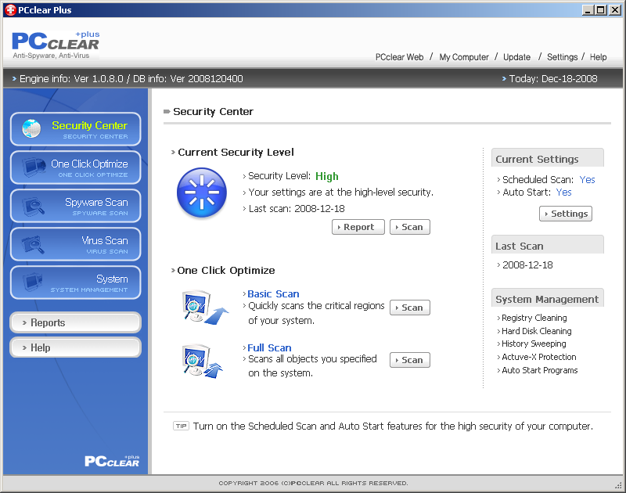Click the PCclear Plus title bar icon

click(10, 10)
